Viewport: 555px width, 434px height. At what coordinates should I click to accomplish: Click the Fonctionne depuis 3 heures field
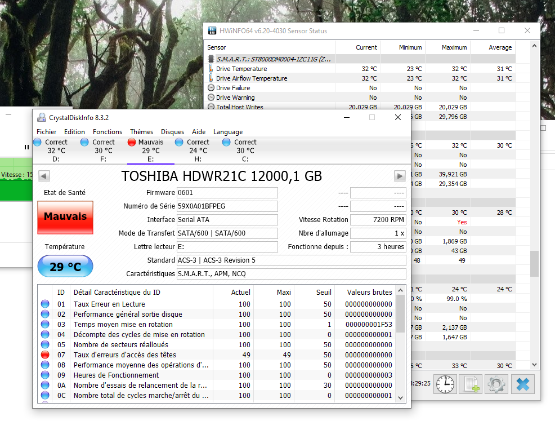(378, 246)
